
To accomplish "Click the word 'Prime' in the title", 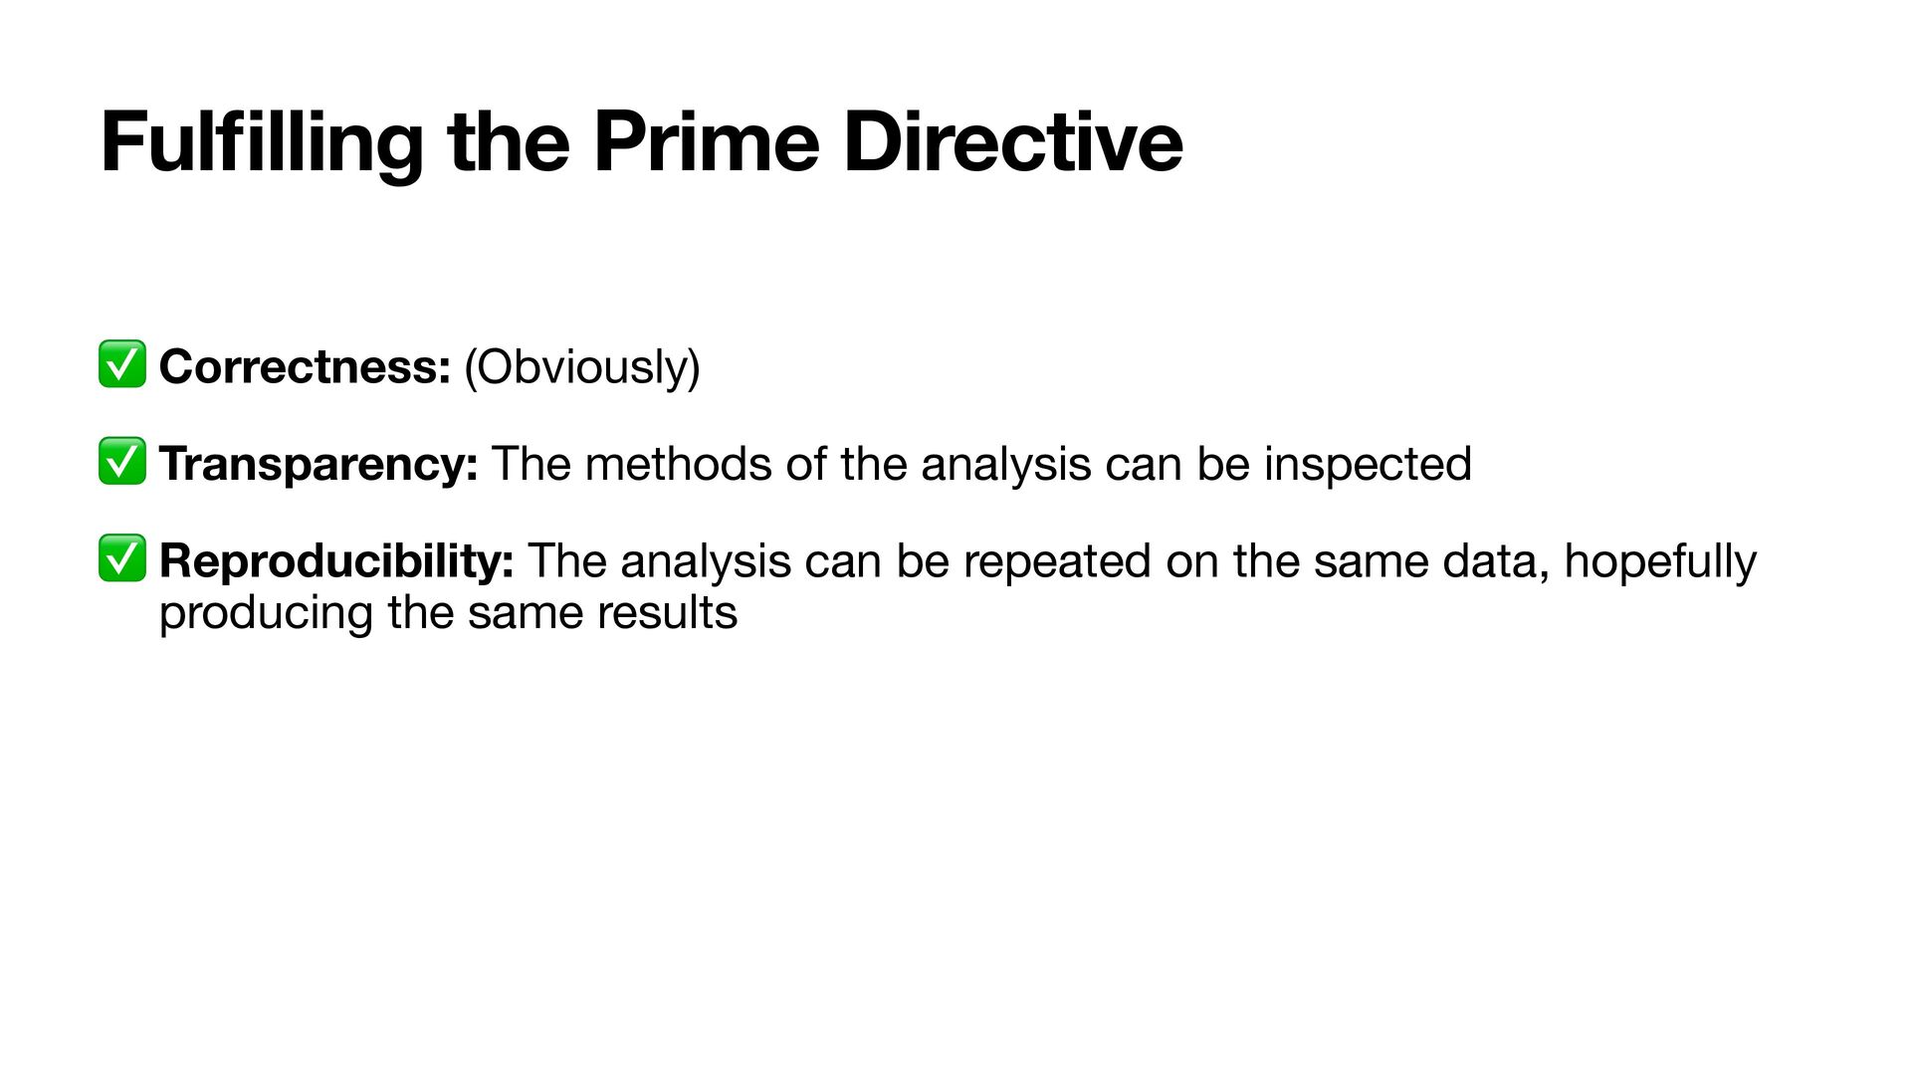I will pyautogui.click(x=706, y=144).
